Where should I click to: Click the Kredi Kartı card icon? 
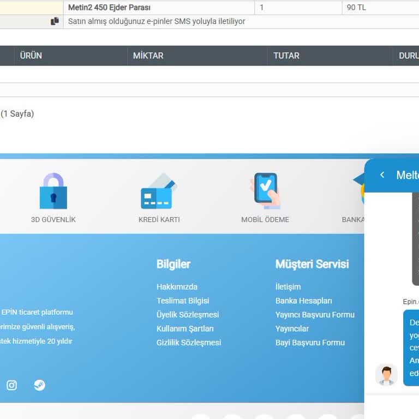(159, 191)
